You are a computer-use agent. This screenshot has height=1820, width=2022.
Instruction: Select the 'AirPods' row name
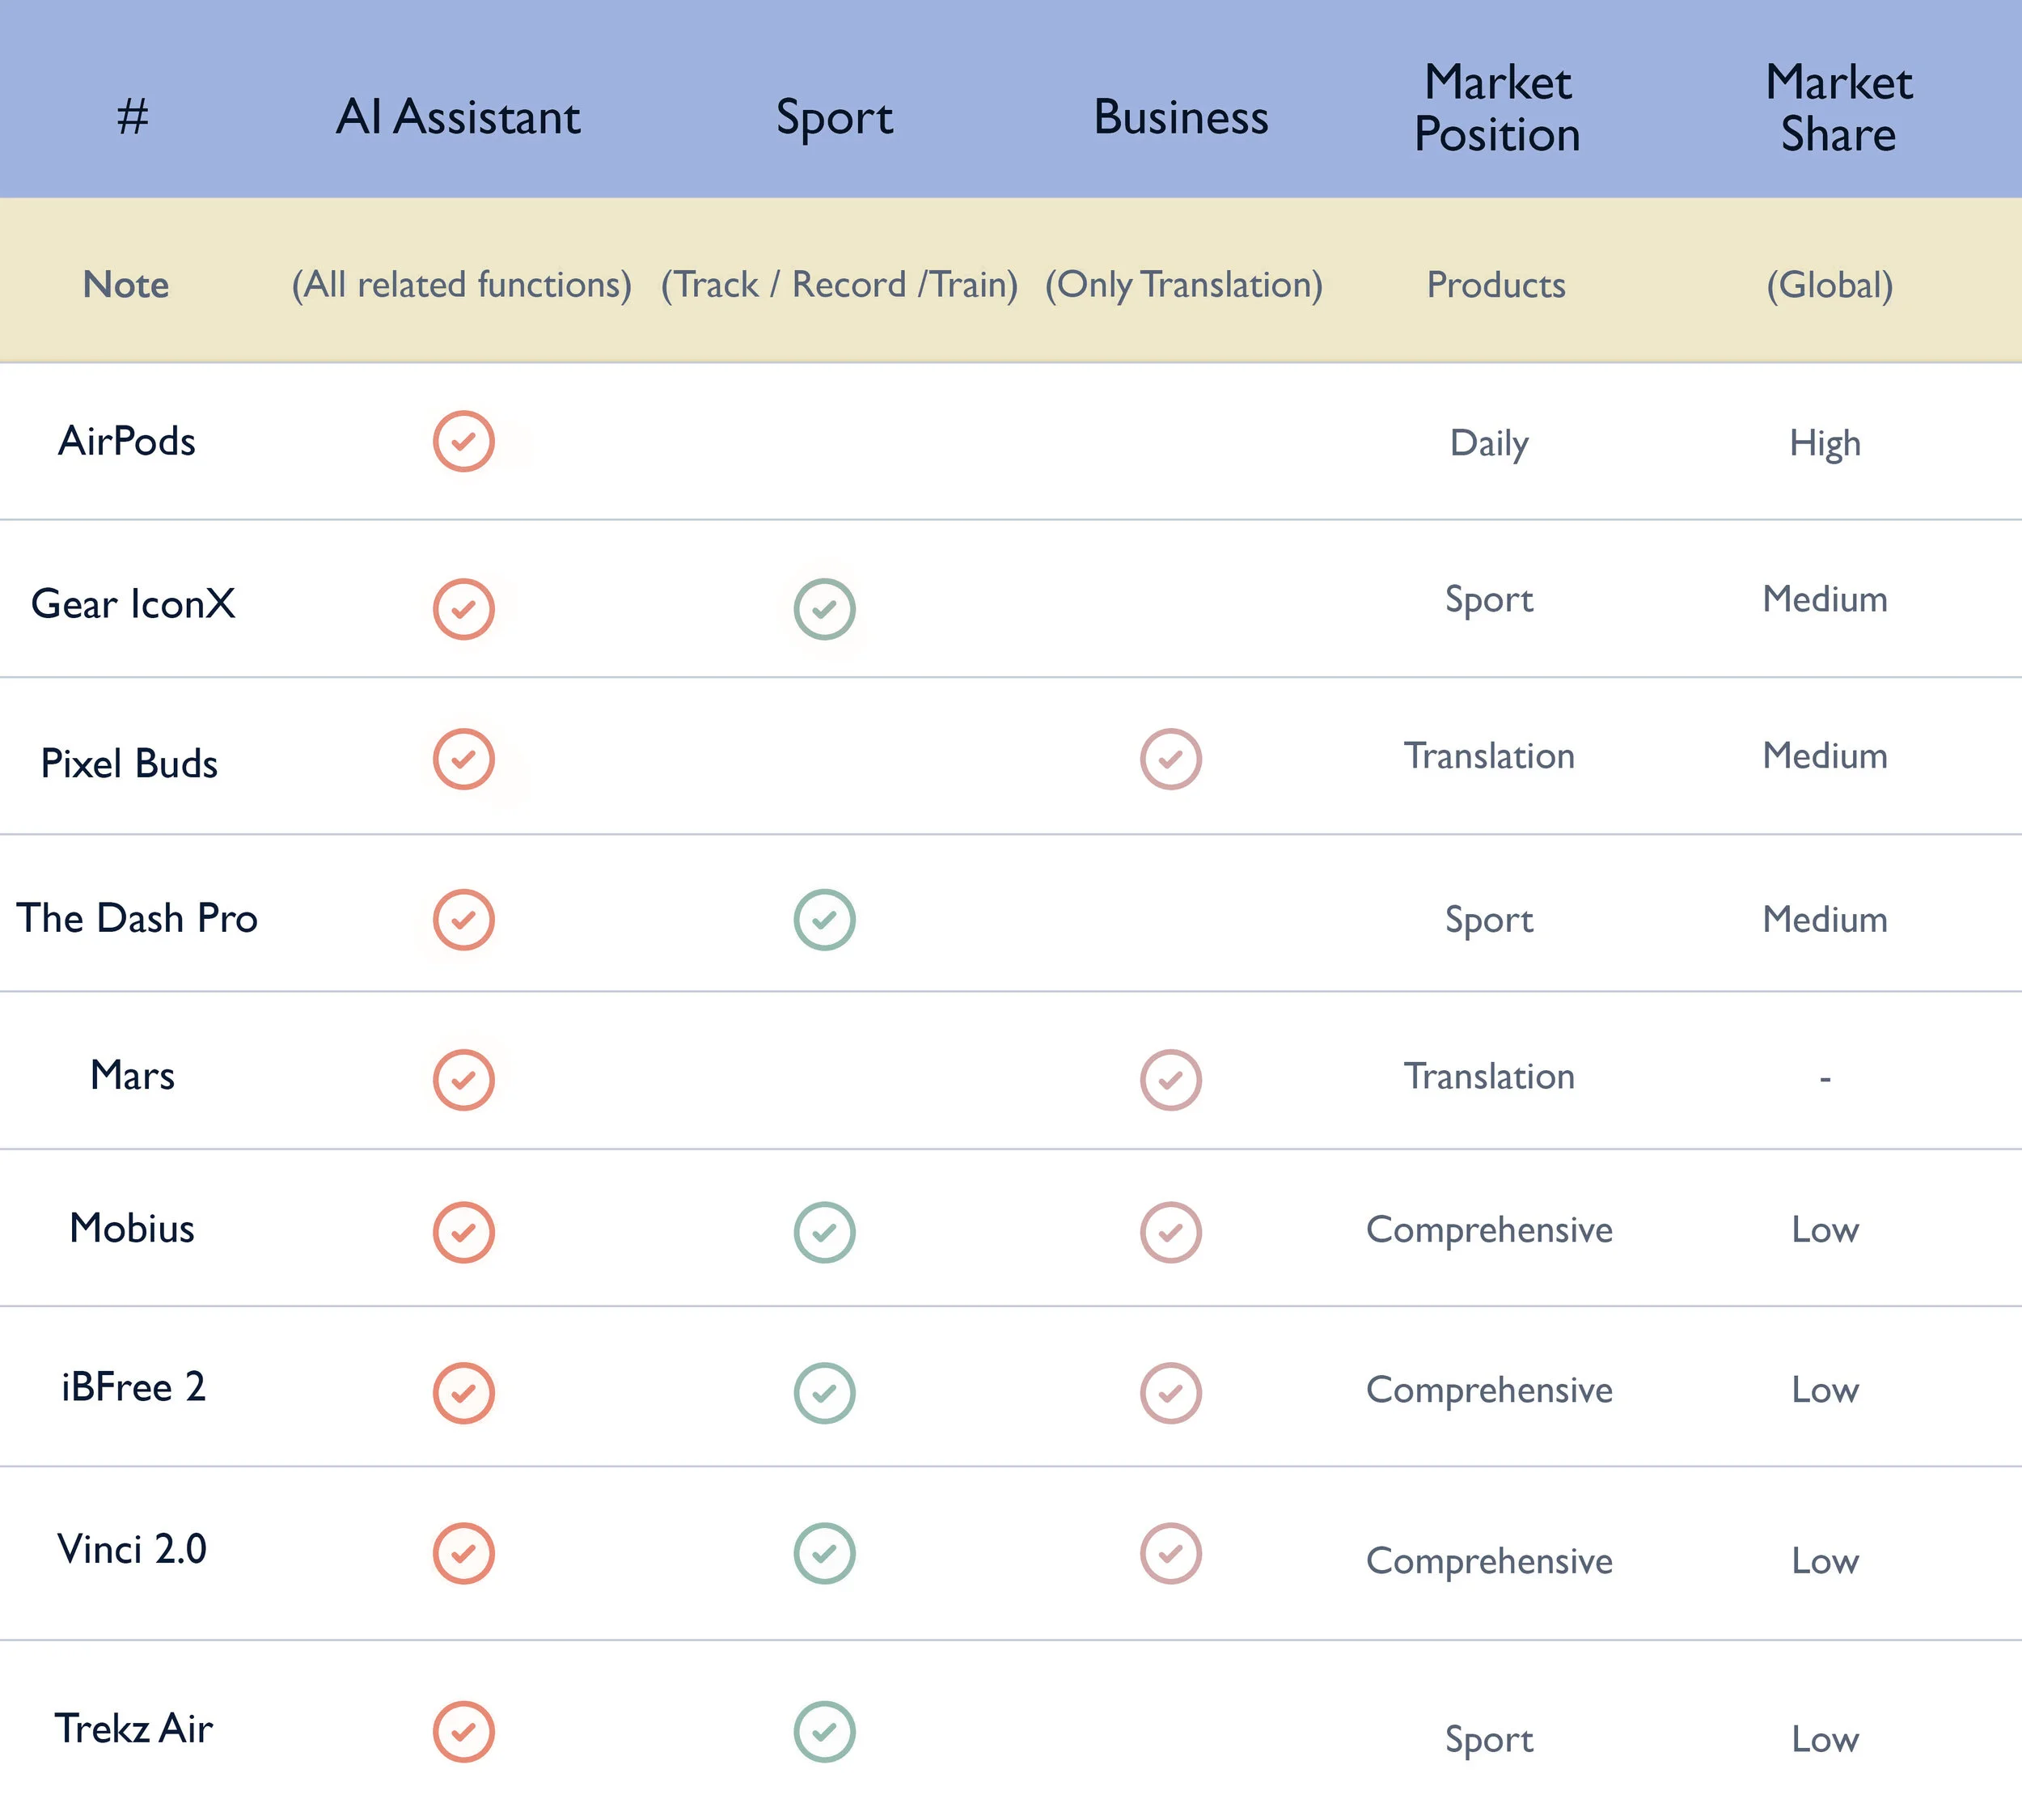click(x=127, y=441)
